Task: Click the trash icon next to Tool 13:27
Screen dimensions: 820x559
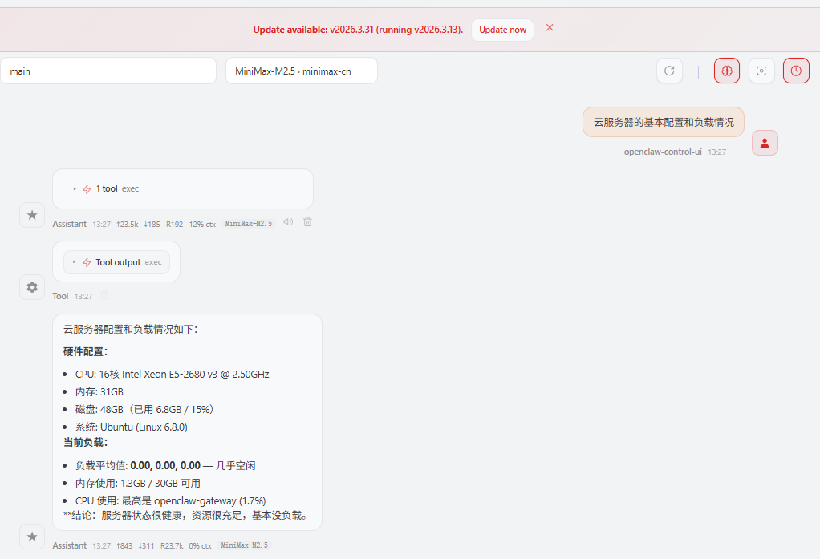Action: tap(104, 296)
